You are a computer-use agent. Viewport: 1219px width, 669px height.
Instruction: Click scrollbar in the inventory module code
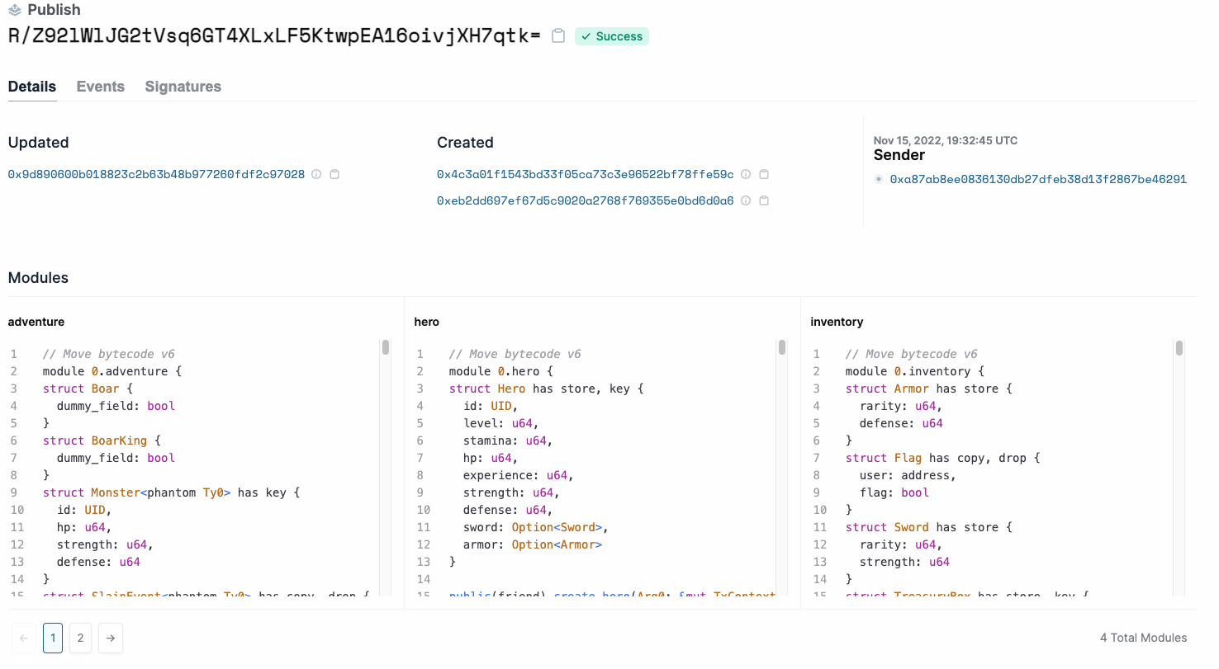(1179, 348)
